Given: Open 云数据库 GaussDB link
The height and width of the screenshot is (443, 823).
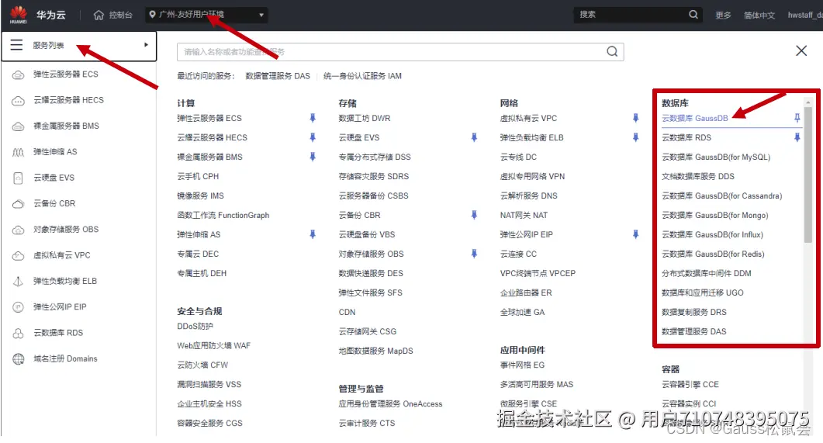Looking at the screenshot, I should [695, 118].
